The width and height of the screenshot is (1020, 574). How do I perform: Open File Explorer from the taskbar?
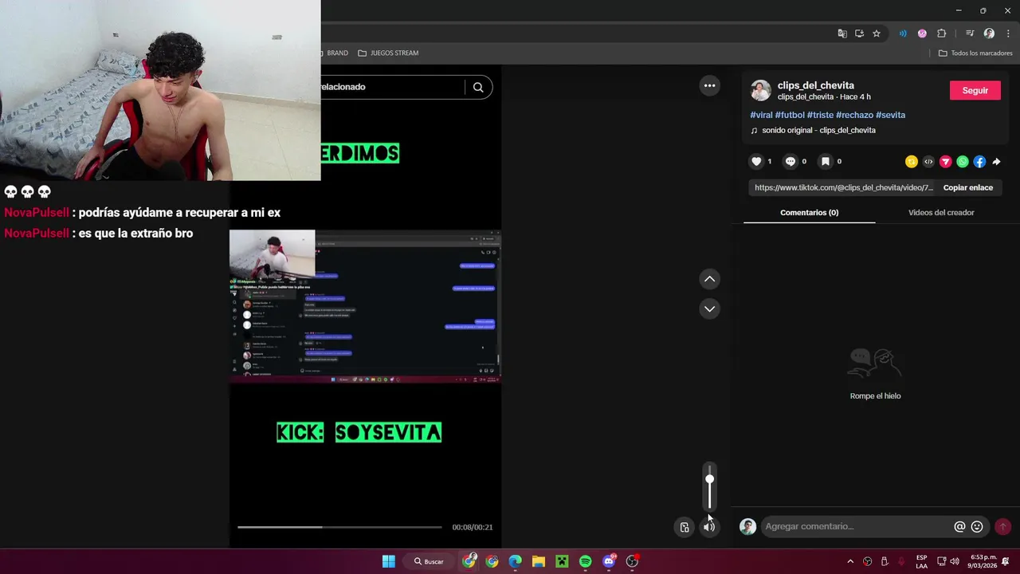[x=539, y=561]
